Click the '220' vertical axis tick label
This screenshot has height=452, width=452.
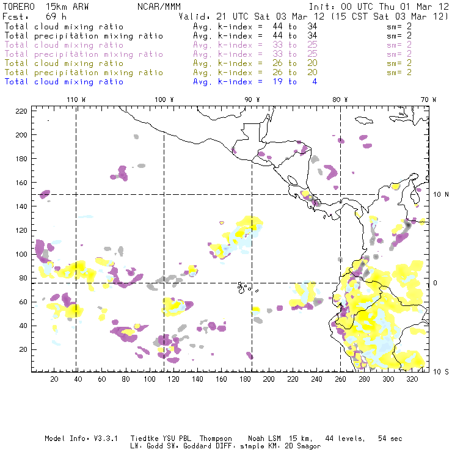click(21, 111)
